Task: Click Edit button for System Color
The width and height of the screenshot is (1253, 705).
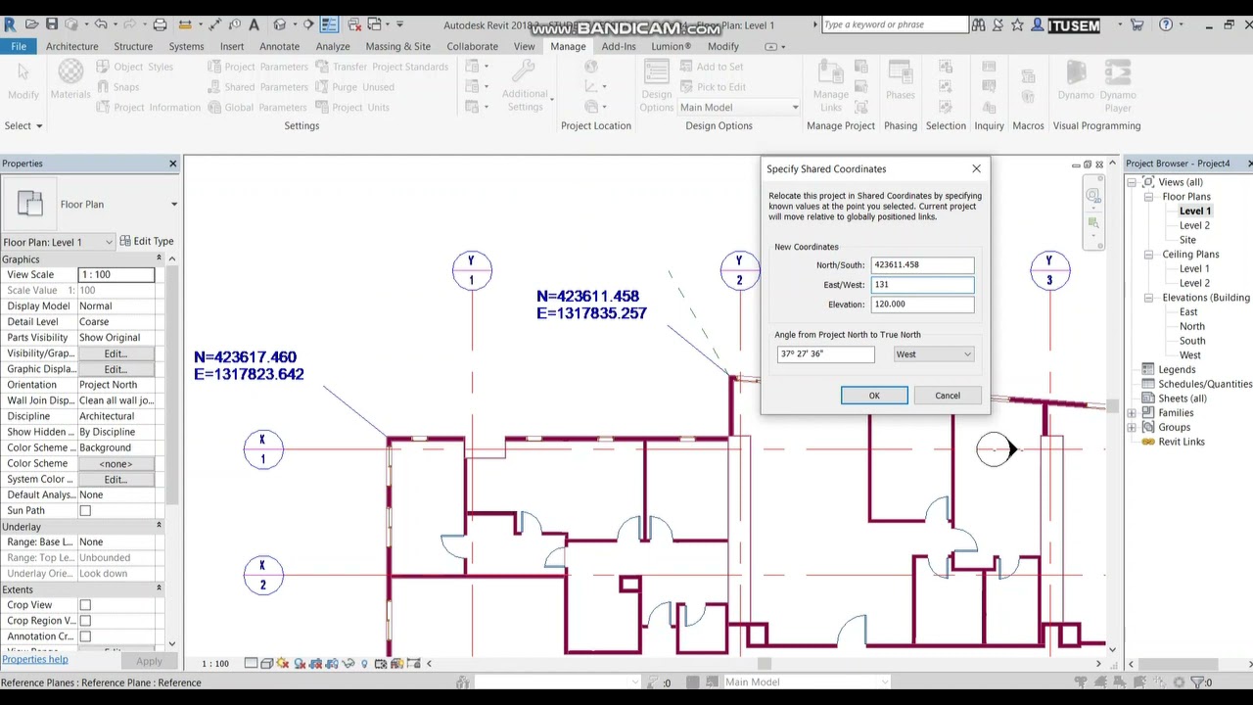Action: 116,480
